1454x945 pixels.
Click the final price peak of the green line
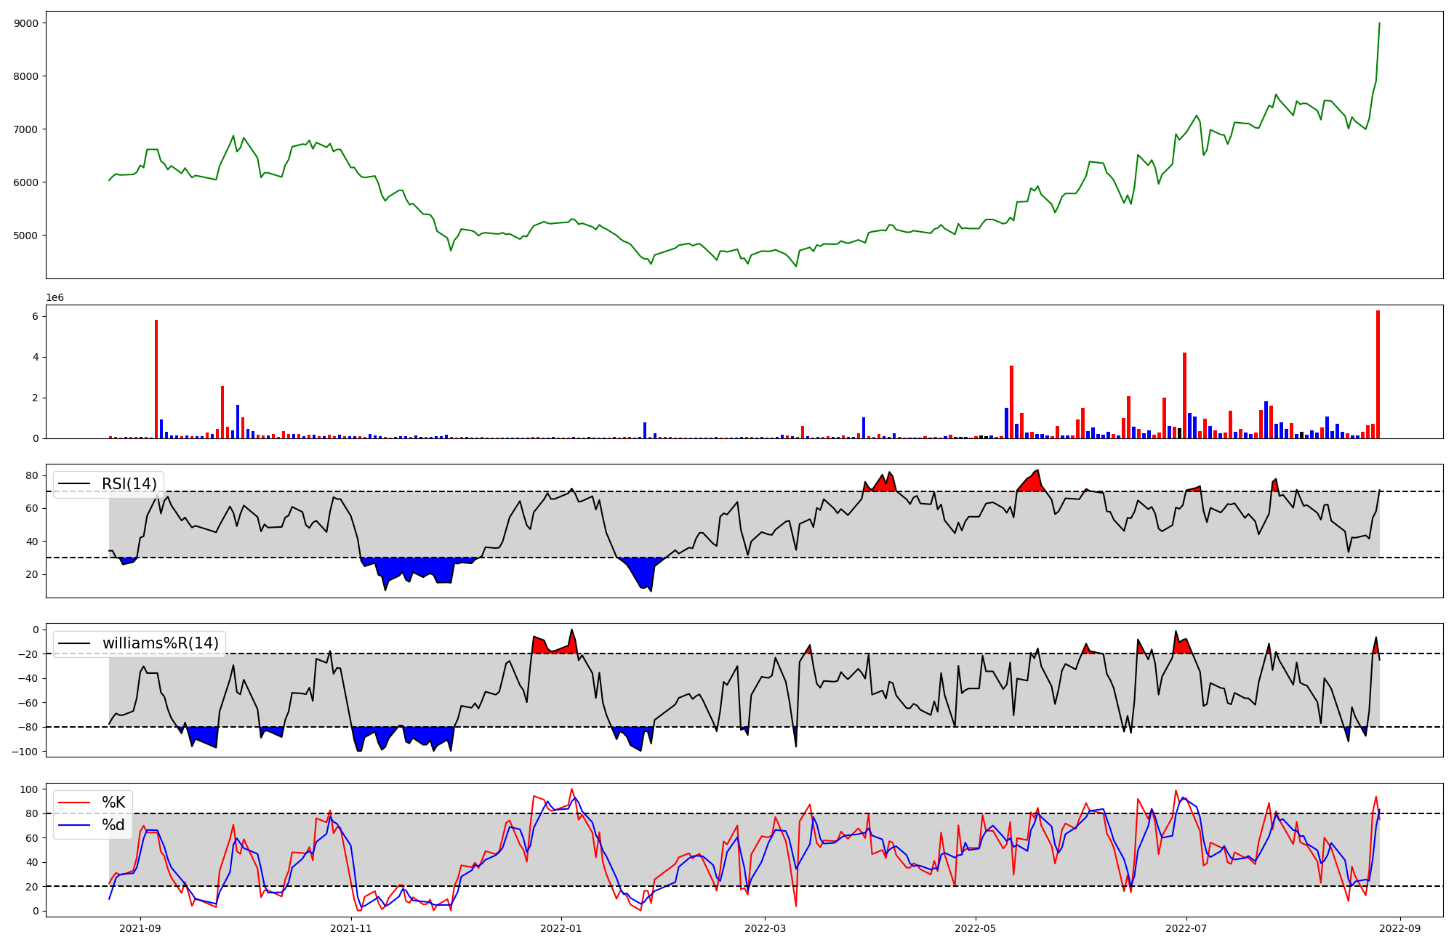click(1379, 24)
